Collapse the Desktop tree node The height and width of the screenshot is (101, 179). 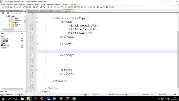tap(7, 16)
